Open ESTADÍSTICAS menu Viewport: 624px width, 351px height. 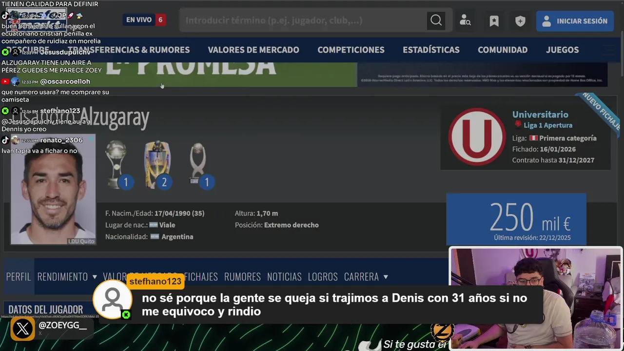click(431, 50)
